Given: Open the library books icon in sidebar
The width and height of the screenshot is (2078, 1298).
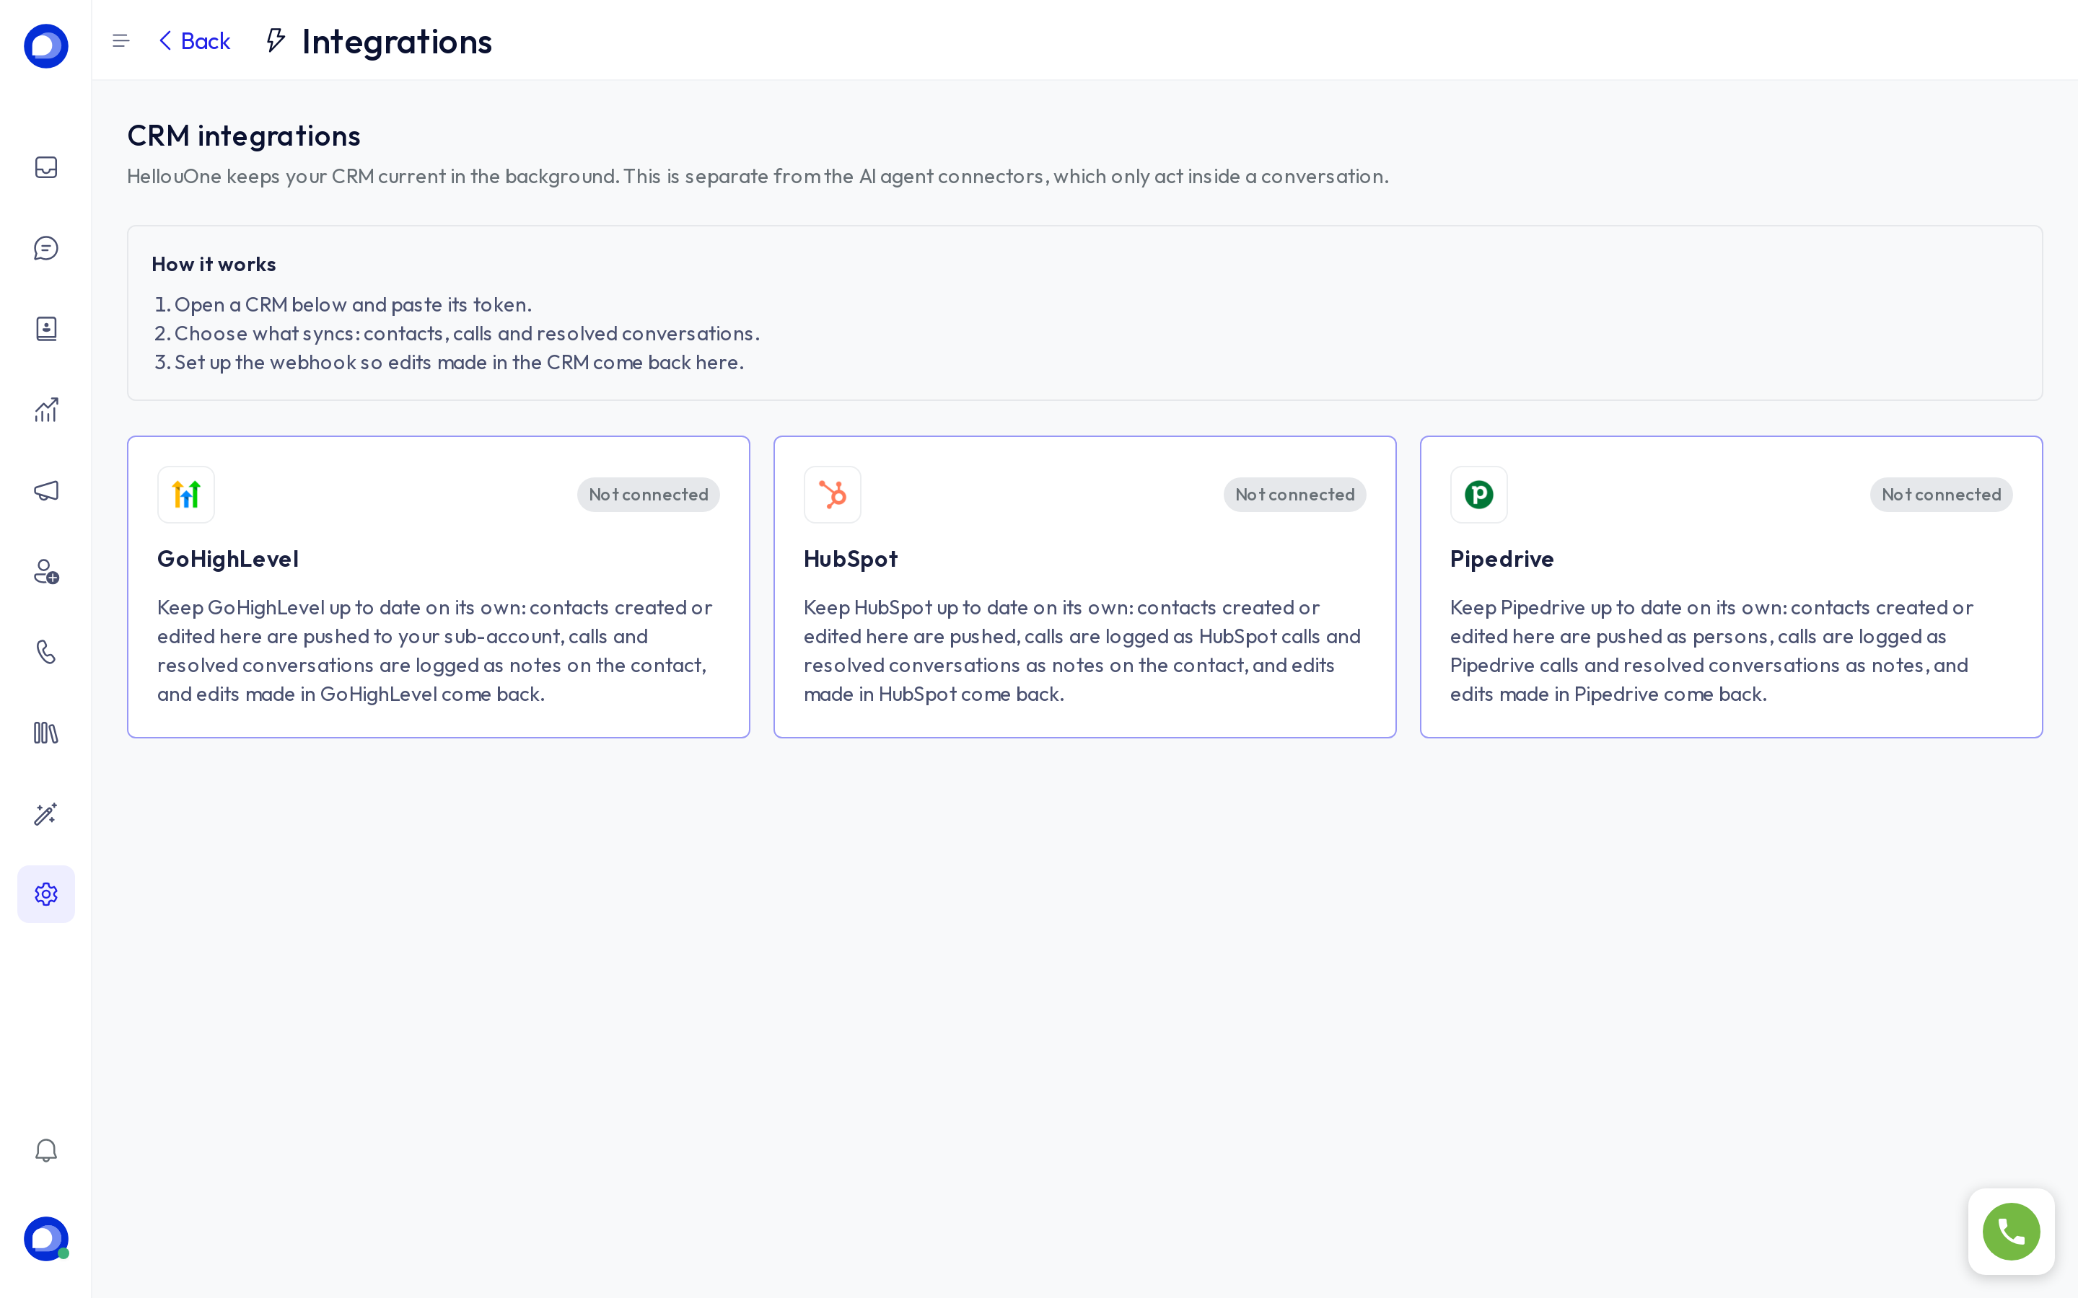Looking at the screenshot, I should [x=45, y=733].
